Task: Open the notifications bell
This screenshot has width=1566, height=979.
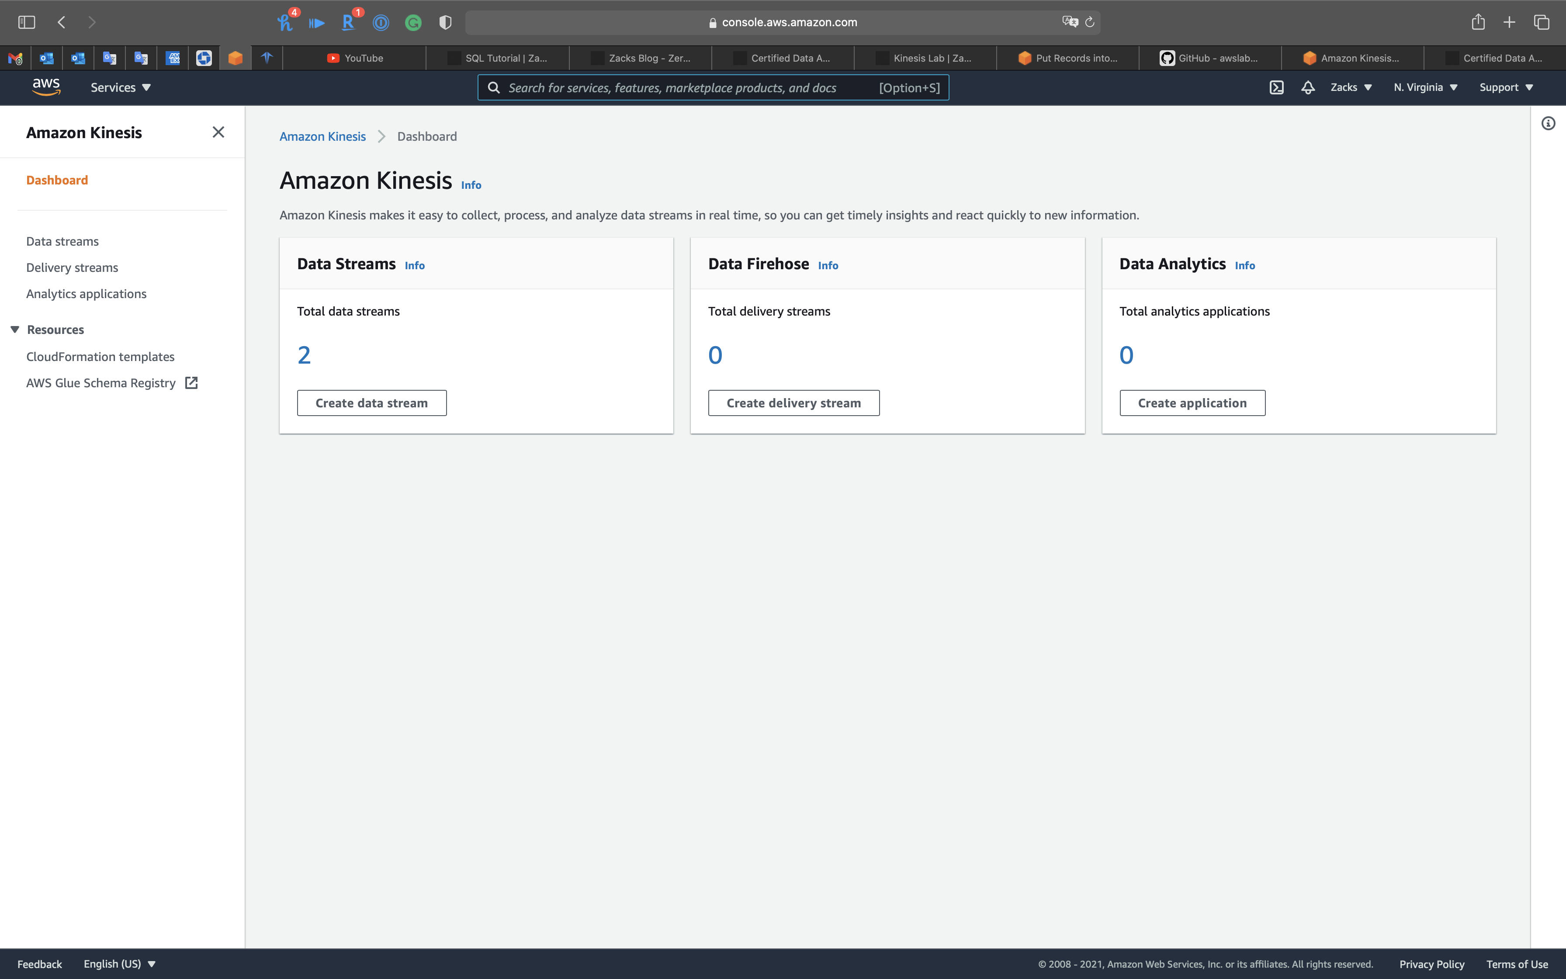Action: pyautogui.click(x=1308, y=87)
